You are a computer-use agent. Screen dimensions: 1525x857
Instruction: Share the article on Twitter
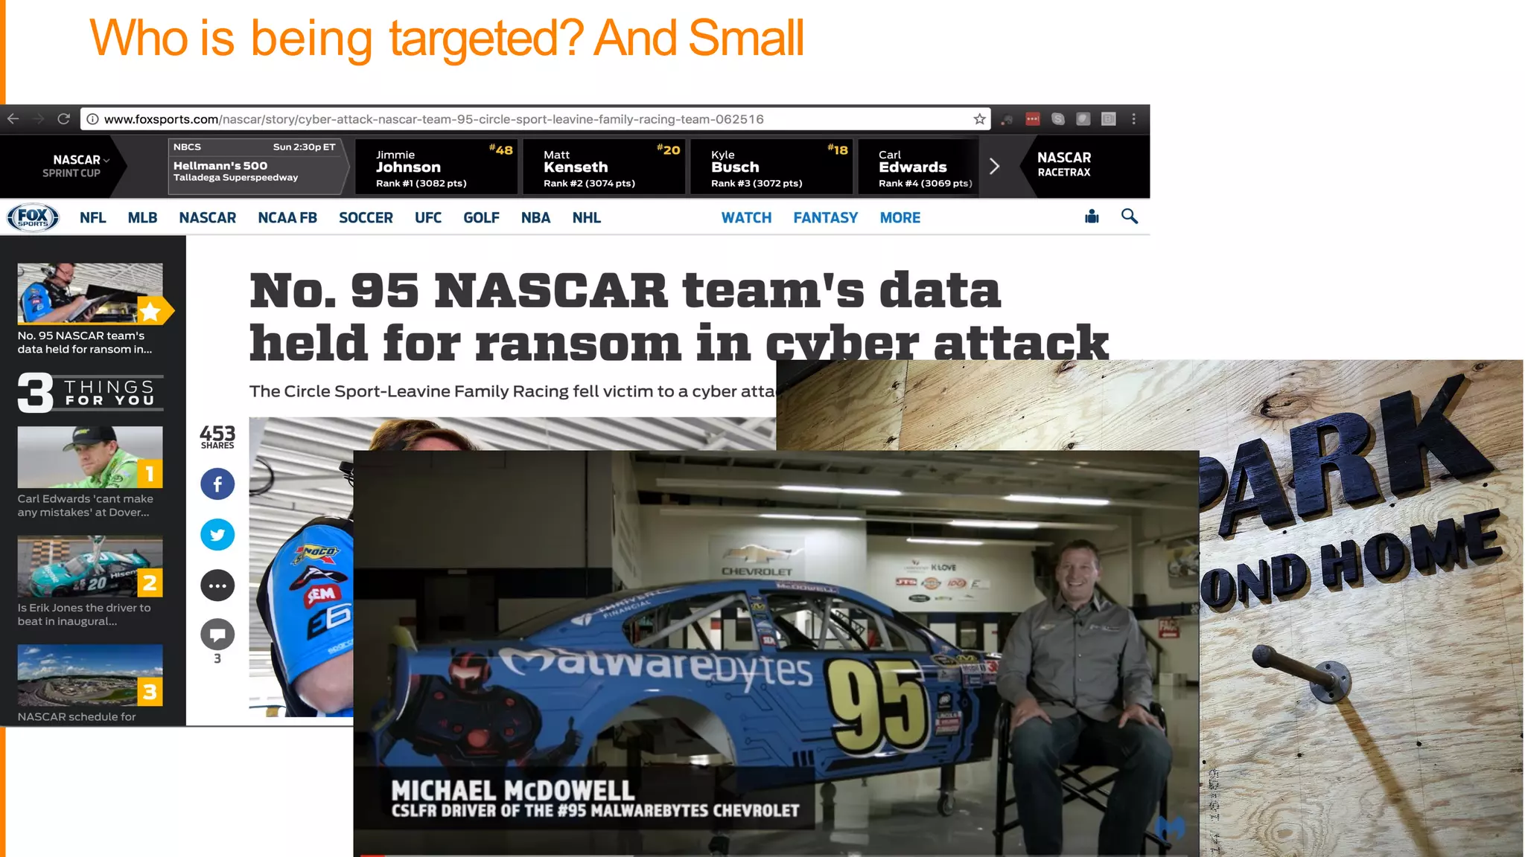(x=217, y=535)
